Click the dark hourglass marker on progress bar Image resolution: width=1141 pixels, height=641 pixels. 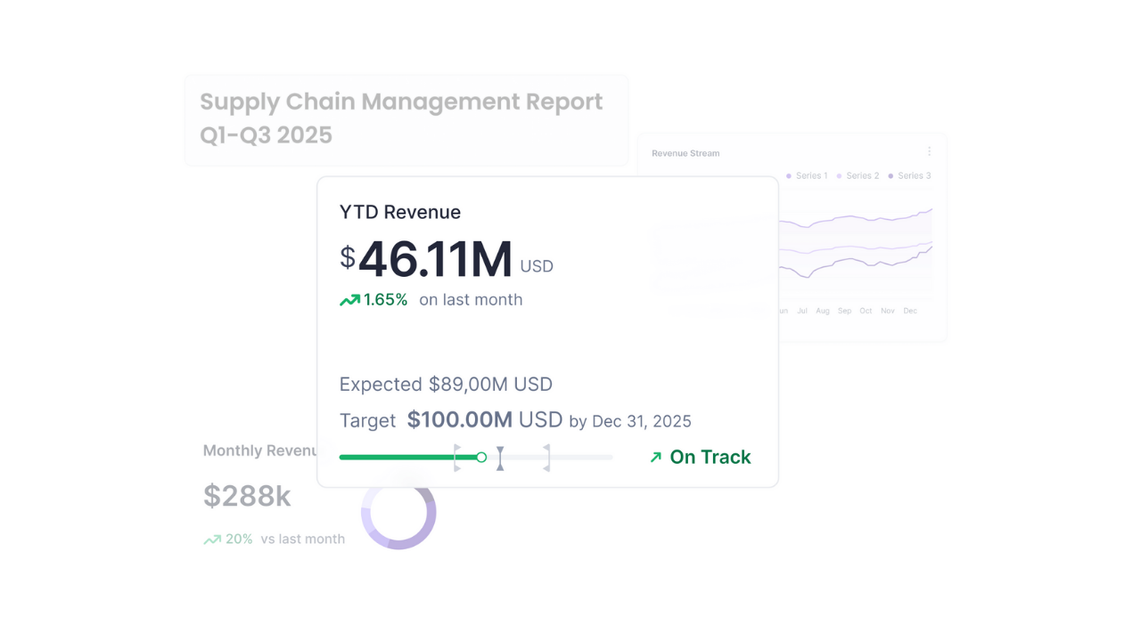tap(500, 458)
